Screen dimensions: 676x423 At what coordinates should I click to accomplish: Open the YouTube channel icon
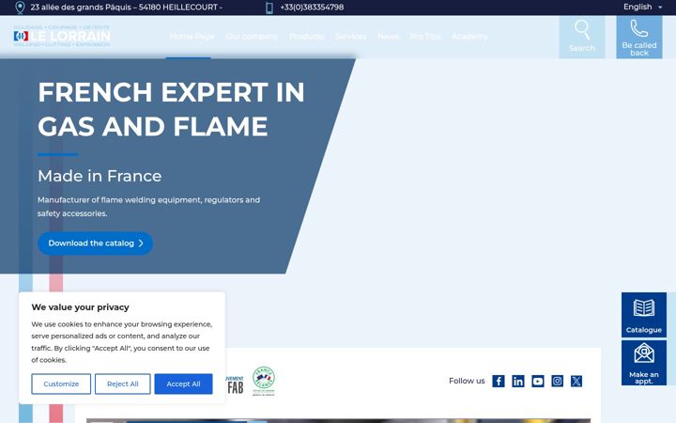(538, 381)
